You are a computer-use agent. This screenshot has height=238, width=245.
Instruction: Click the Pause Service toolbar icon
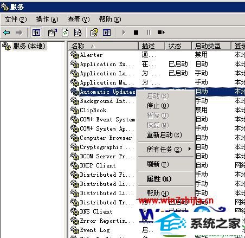point(149,33)
